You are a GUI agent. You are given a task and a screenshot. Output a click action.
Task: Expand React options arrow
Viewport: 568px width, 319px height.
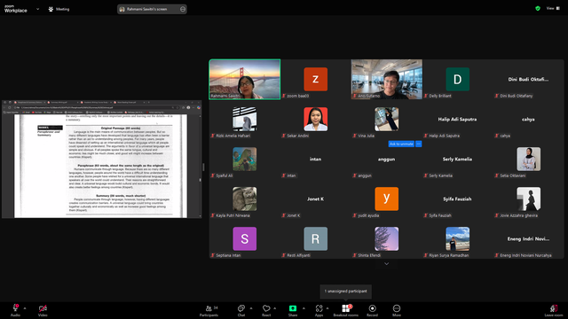pyautogui.click(x=274, y=308)
